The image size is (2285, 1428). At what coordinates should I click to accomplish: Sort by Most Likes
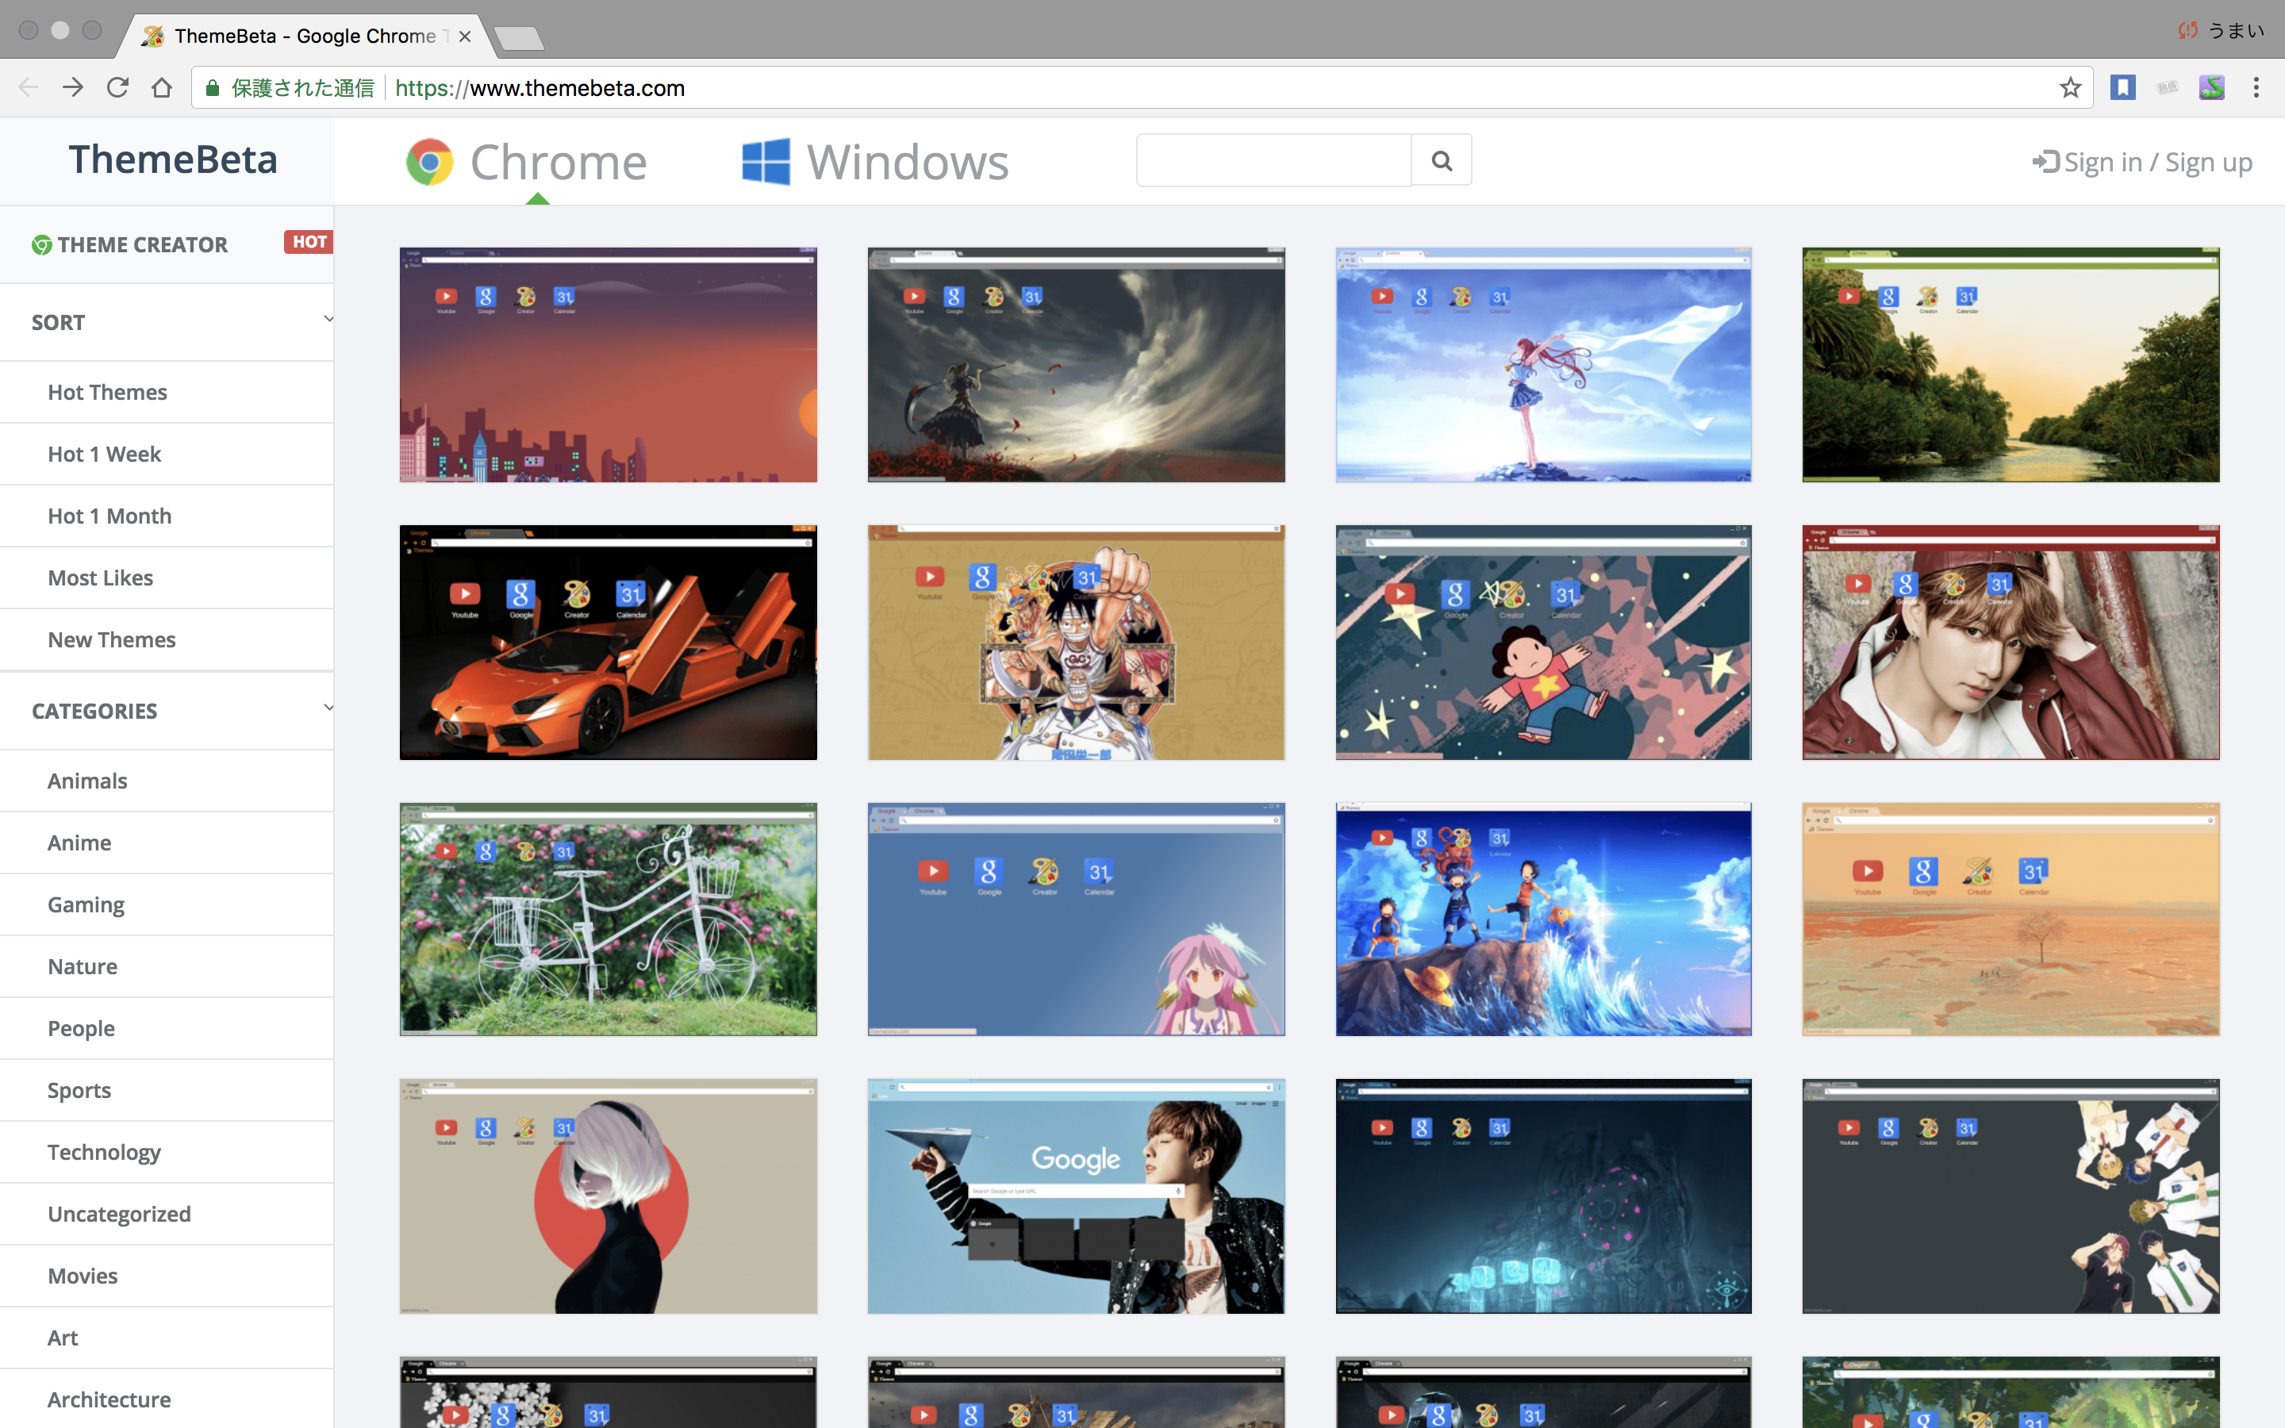[100, 578]
